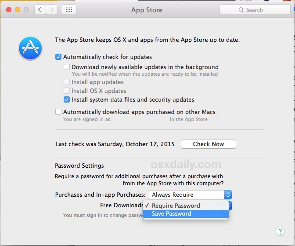Click the App Store window title
This screenshot has height=246, width=295.
pyautogui.click(x=147, y=10)
